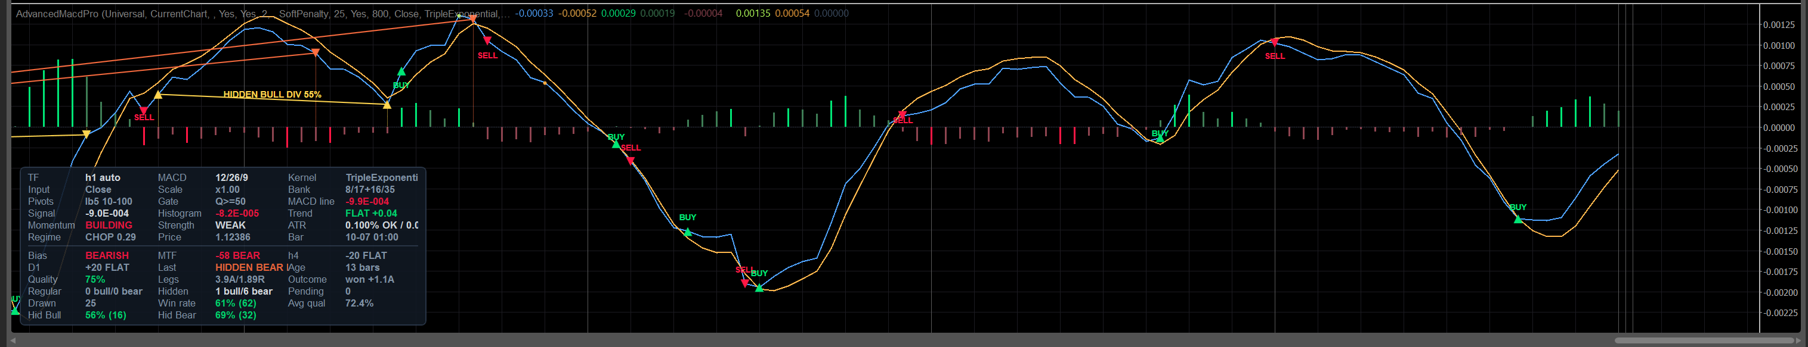Click the left scrollbar arrow

[13, 340]
